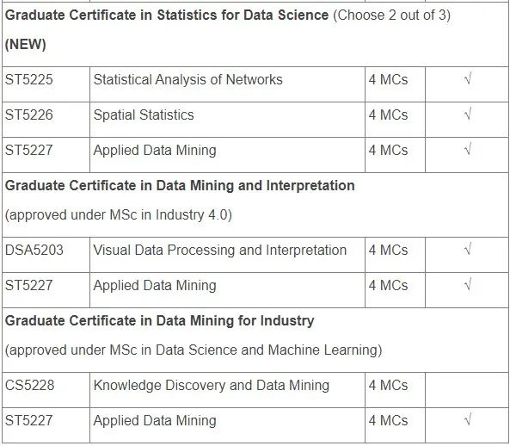Click the checkmark in the last ST5227 row
510x446 pixels.
tap(468, 420)
